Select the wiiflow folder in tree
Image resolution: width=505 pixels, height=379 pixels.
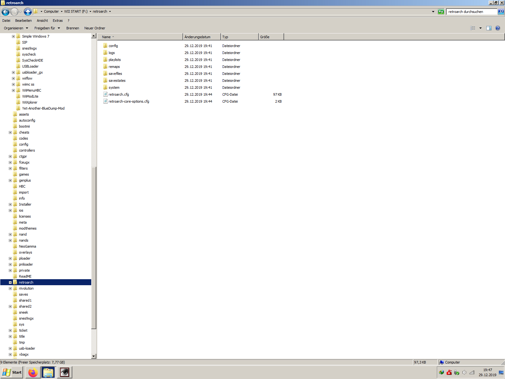[x=27, y=78]
